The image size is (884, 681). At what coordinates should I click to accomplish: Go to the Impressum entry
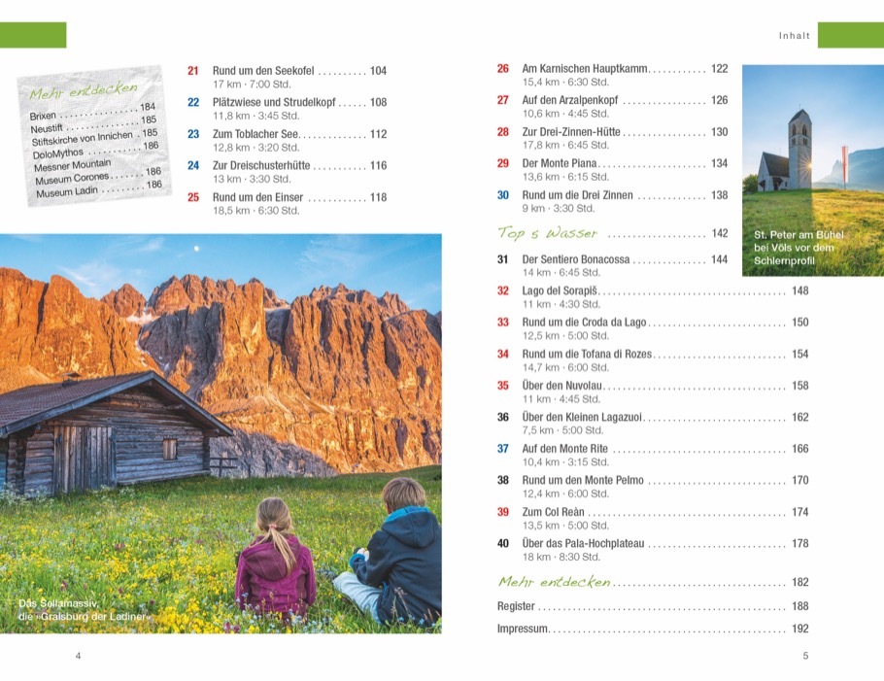(x=523, y=629)
